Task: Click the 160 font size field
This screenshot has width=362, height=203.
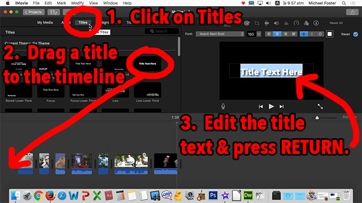Action: pos(251,34)
